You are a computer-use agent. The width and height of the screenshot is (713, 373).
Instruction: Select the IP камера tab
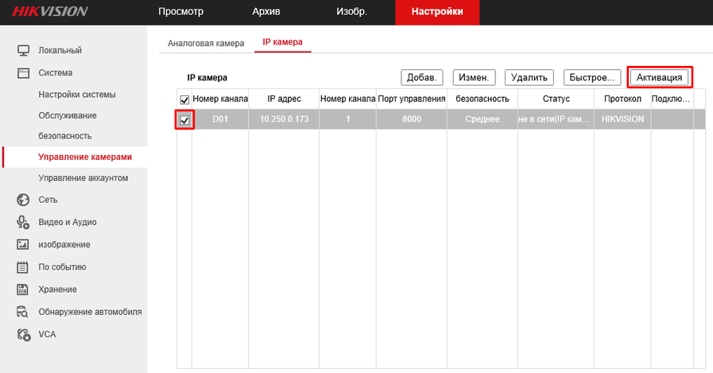tap(282, 42)
